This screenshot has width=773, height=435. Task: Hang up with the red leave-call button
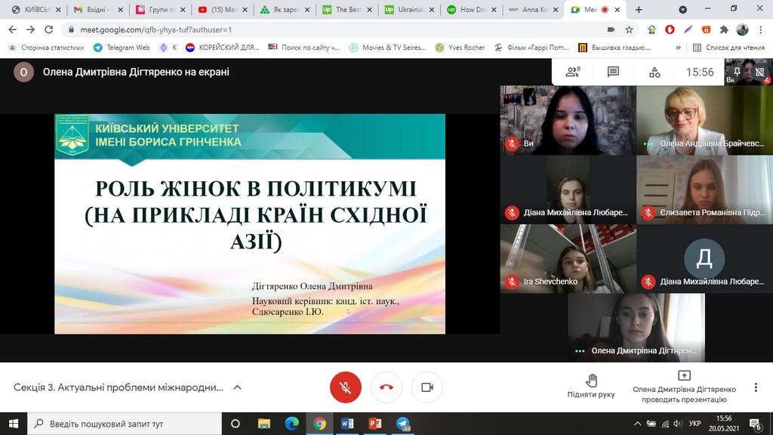386,387
